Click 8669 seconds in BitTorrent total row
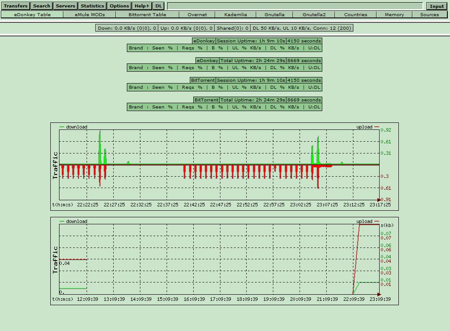 pos(304,100)
